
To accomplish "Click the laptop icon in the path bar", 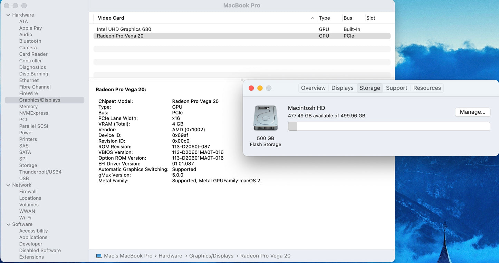I will tap(99, 256).
